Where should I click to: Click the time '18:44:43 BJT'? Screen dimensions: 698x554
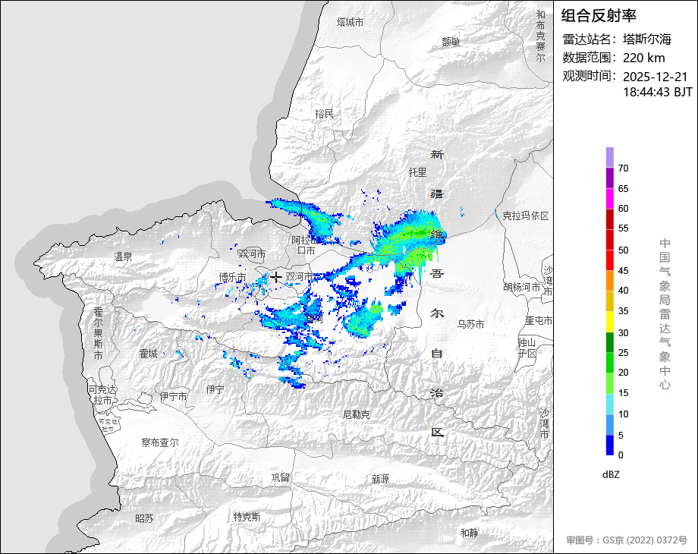tap(658, 92)
